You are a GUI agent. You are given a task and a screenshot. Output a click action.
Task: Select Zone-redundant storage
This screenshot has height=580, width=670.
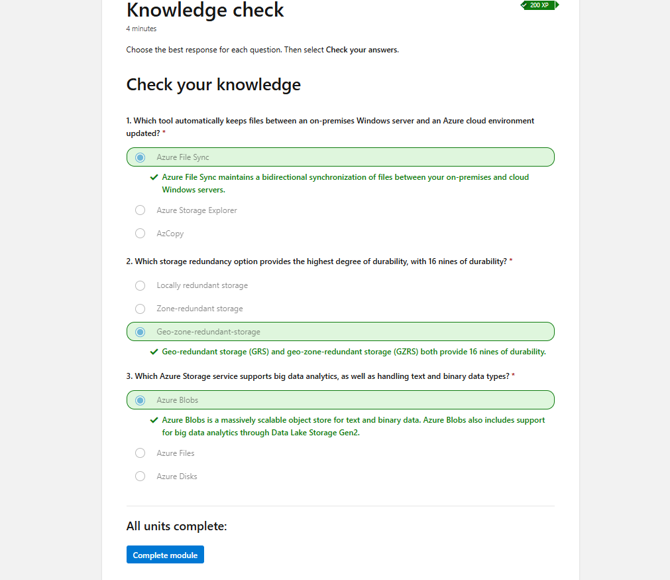click(x=140, y=309)
